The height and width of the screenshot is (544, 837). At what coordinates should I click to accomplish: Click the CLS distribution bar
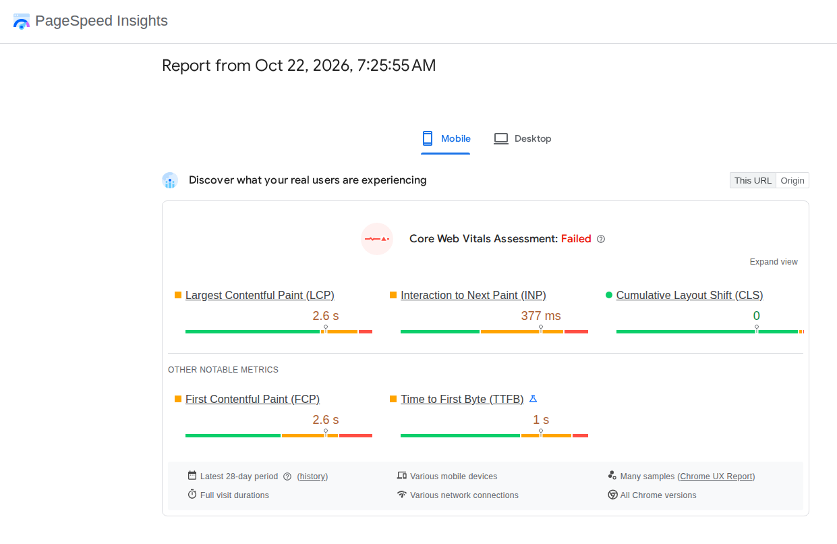pos(710,331)
